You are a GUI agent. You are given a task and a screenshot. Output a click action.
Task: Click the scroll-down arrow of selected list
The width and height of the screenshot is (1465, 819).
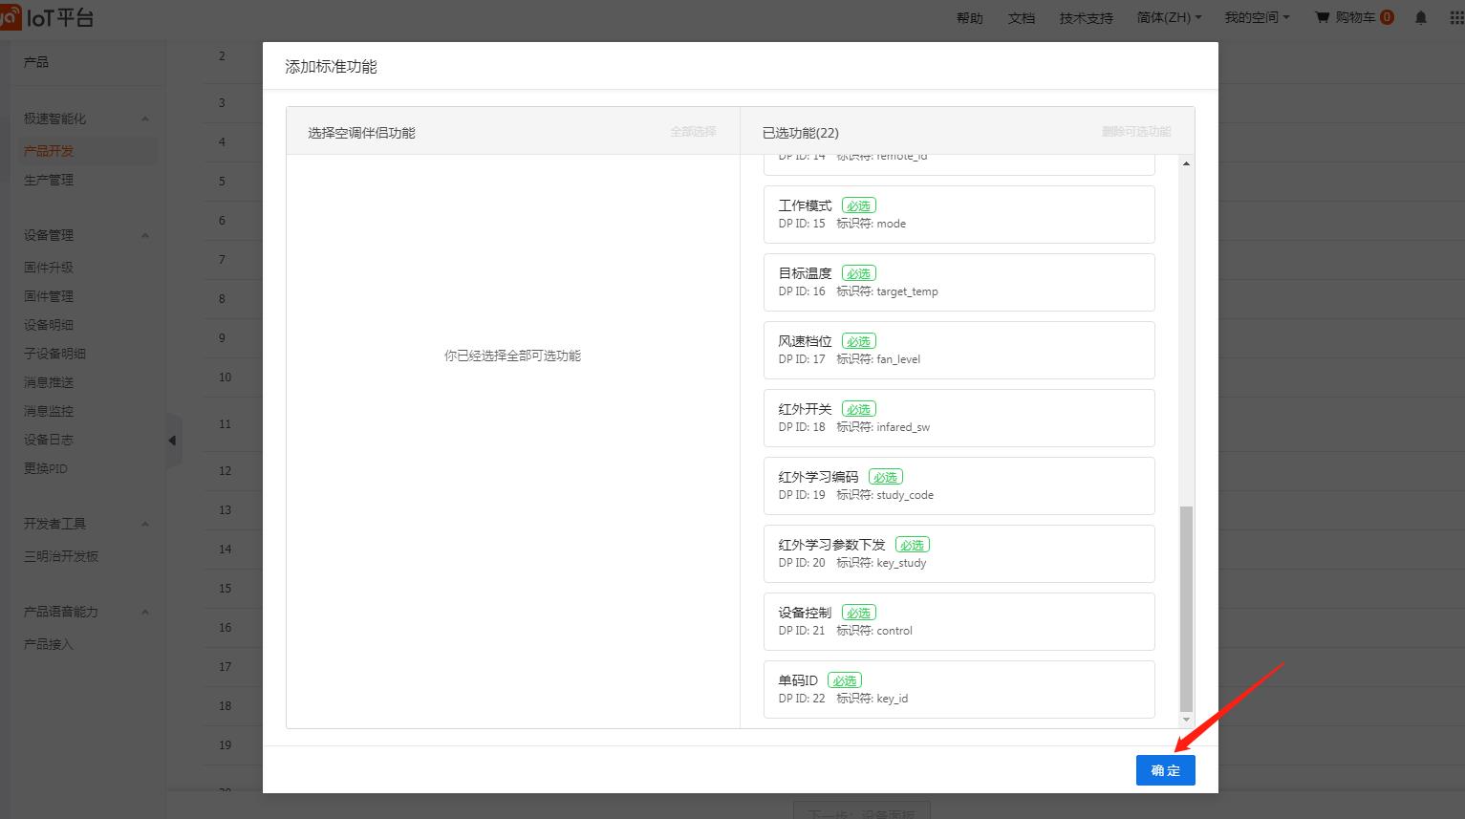point(1186,720)
